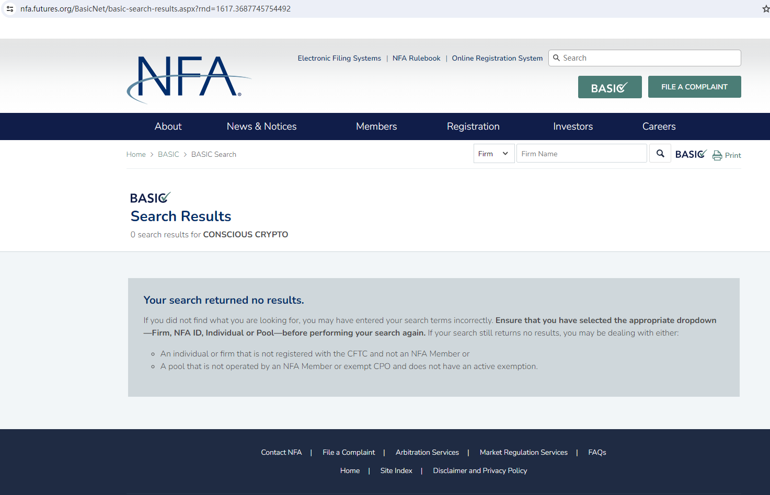Open the About menu
Screen dimensions: 770x495
(x=168, y=126)
